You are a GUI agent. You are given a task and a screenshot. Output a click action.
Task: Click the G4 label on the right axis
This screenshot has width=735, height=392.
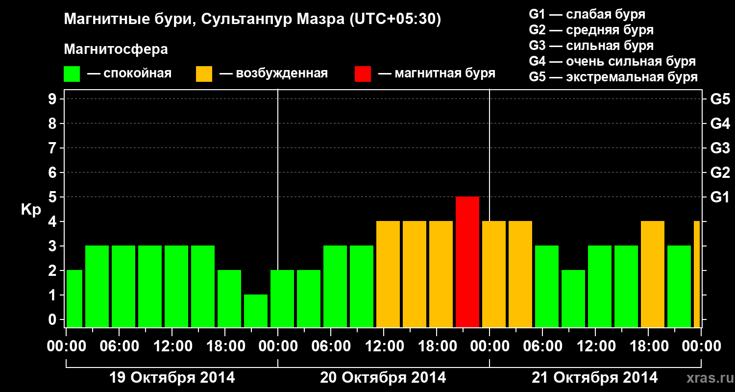720,123
